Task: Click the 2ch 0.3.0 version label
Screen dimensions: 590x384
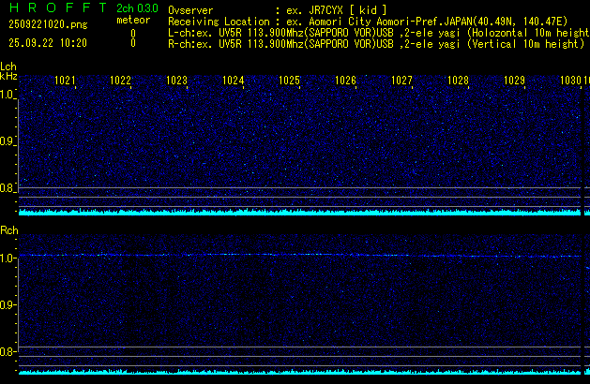Action: coord(137,7)
